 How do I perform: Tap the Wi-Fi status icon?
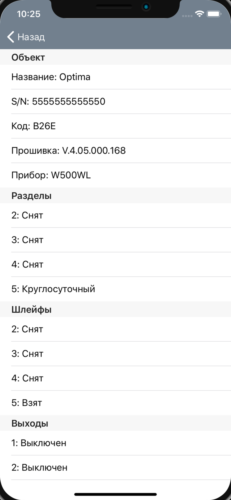tap(199, 14)
